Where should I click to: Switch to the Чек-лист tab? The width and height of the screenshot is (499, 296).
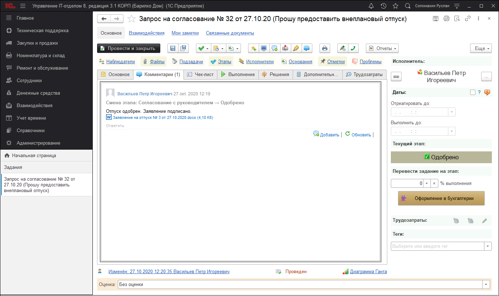(200, 74)
